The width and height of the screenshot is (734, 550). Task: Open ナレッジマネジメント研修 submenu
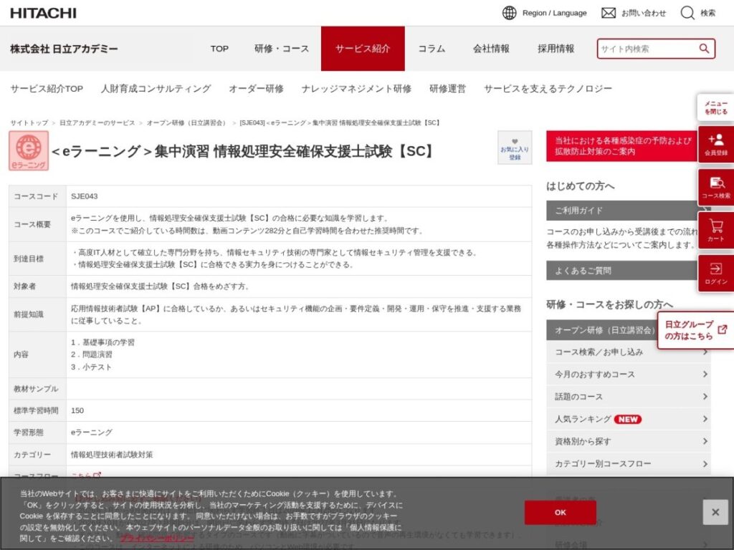[356, 89]
